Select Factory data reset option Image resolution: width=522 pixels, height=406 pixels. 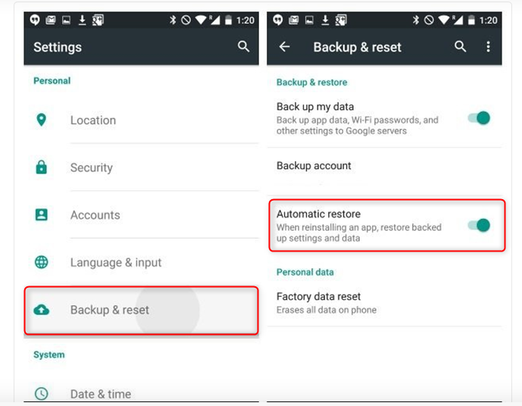[385, 303]
